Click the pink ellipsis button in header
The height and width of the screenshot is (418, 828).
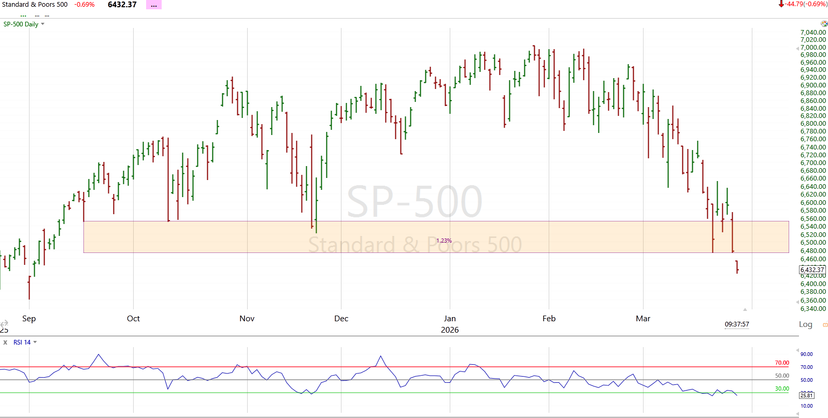pos(154,5)
